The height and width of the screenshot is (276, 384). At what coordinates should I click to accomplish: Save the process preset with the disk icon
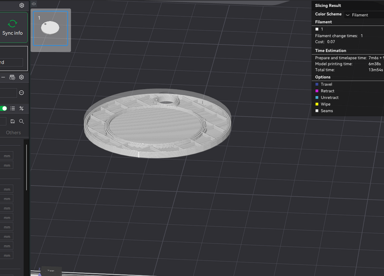12,121
